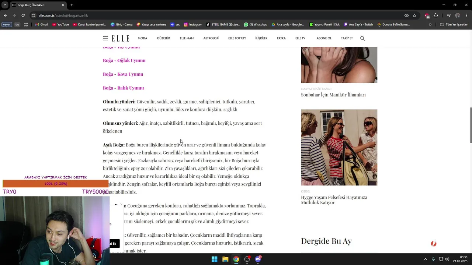The width and height of the screenshot is (472, 265).
Task: Click the red floating badge icon bottom right
Action: pyautogui.click(x=434, y=243)
